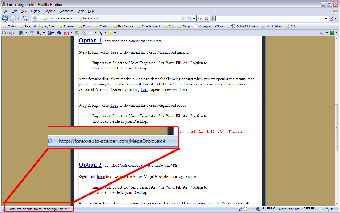Click the AWG toolbar icon
The width and height of the screenshot is (340, 213).
[x=21, y=33]
